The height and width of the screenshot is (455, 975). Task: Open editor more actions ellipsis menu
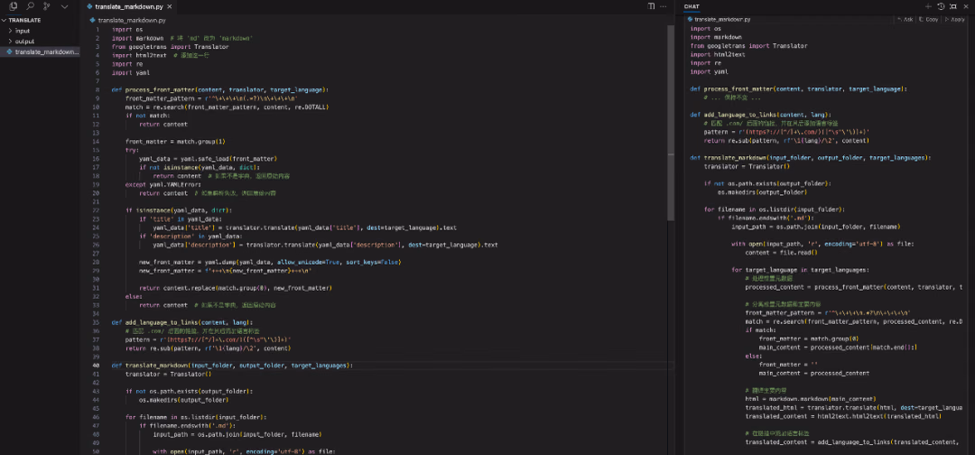click(664, 6)
